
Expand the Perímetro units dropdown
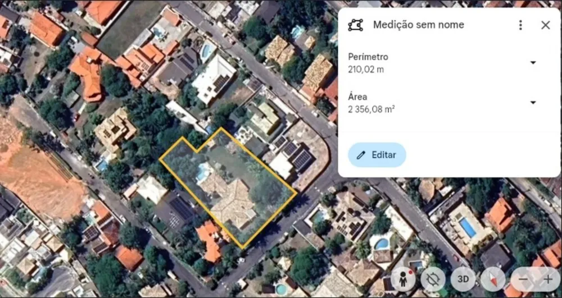click(x=533, y=63)
